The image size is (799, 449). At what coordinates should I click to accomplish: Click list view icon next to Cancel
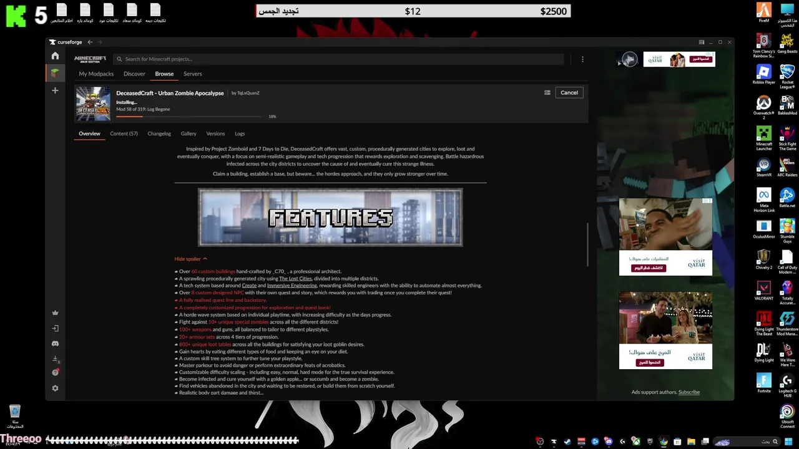[x=547, y=92]
